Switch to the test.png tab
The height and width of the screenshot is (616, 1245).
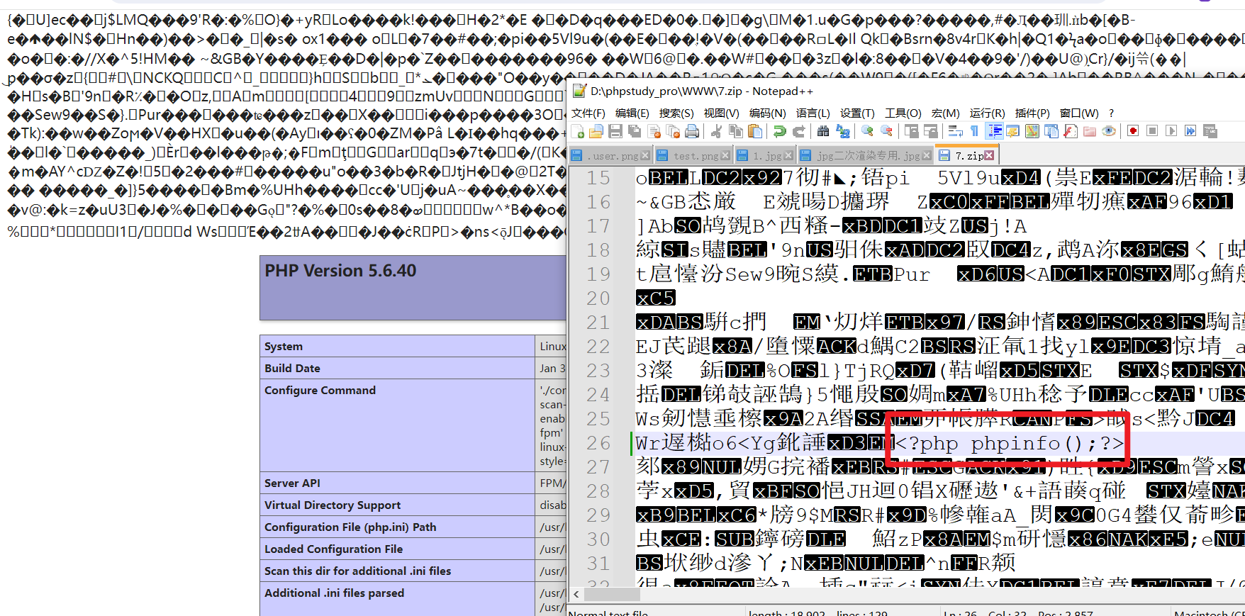[695, 155]
